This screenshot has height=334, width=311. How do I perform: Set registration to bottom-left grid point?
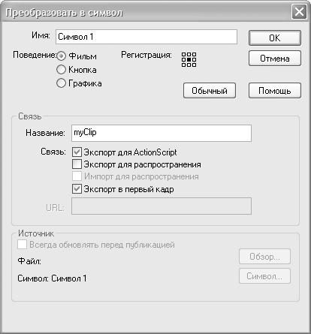point(183,65)
